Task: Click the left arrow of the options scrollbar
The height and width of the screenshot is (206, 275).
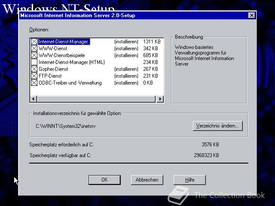Action: tap(34, 99)
